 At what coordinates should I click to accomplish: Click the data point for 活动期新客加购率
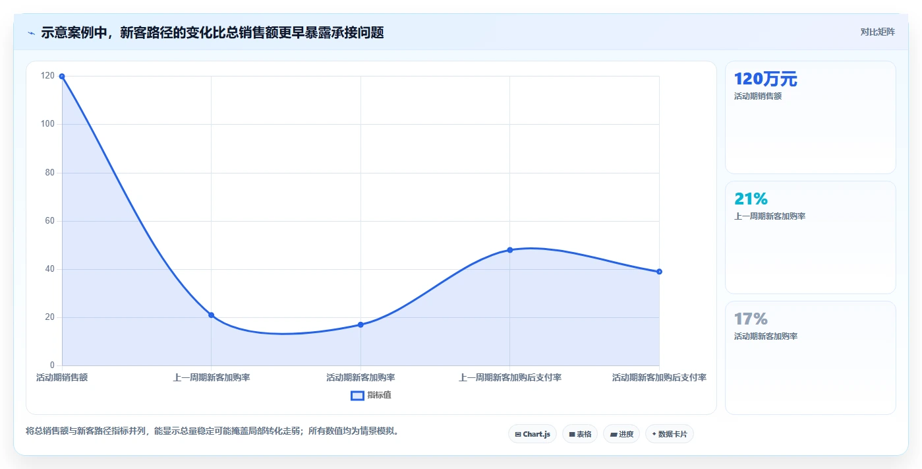360,325
